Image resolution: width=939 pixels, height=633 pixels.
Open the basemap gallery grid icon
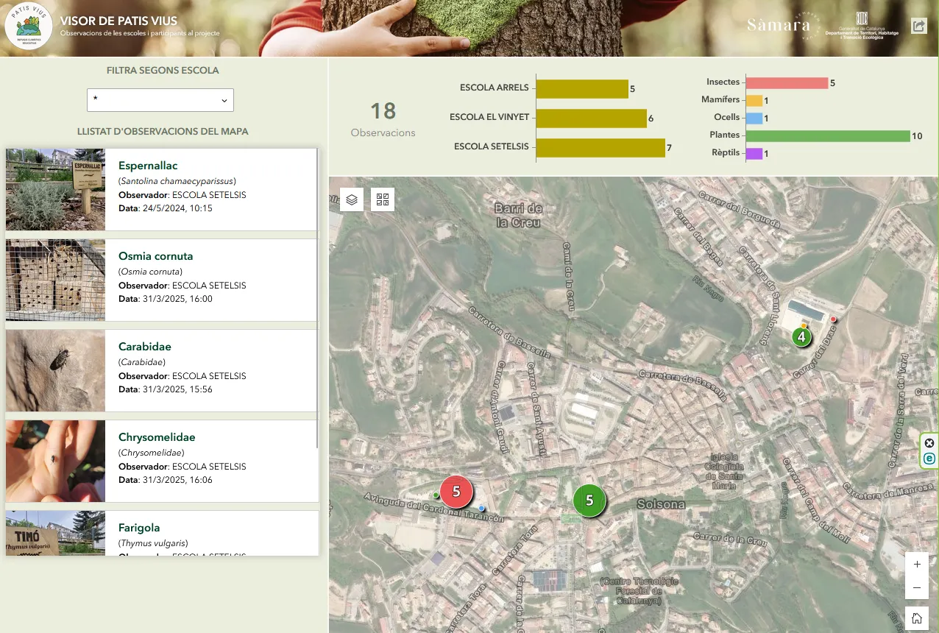point(383,199)
